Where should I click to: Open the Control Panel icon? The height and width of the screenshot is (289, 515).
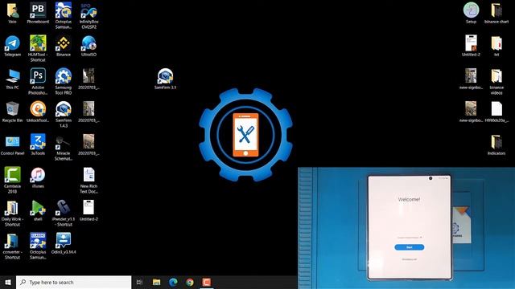tap(13, 144)
